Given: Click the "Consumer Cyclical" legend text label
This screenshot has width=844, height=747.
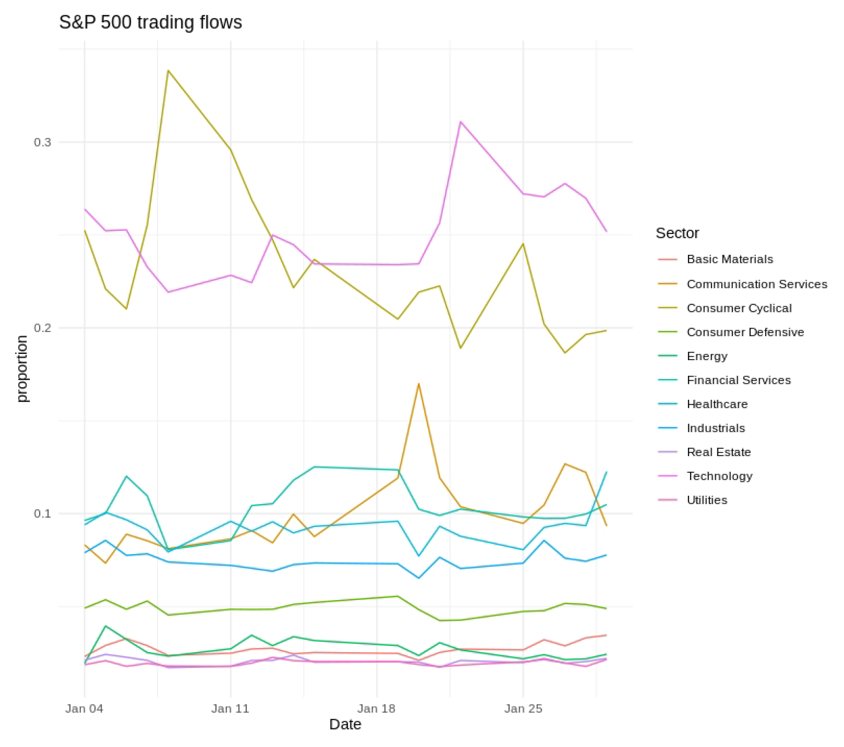Looking at the screenshot, I should click(x=739, y=308).
